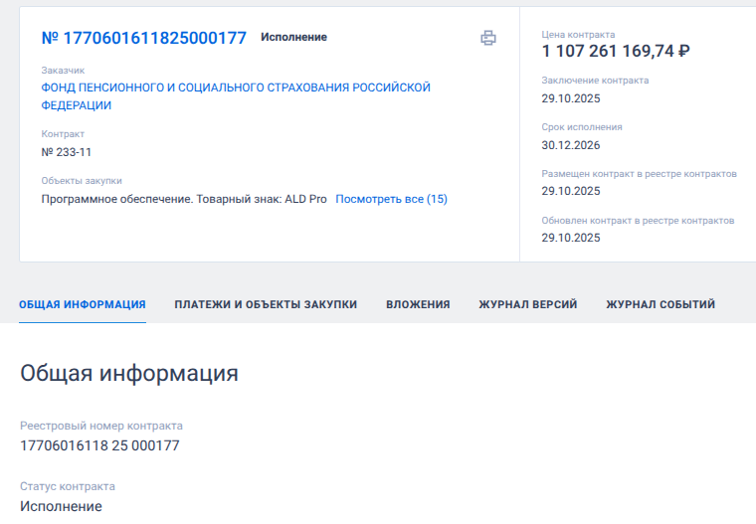The width and height of the screenshot is (756, 524).
Task: Click the "Исполнение" status badge beside contract number
Action: click(293, 38)
